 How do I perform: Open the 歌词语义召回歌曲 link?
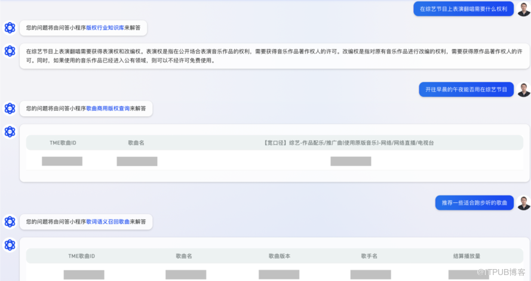click(108, 222)
